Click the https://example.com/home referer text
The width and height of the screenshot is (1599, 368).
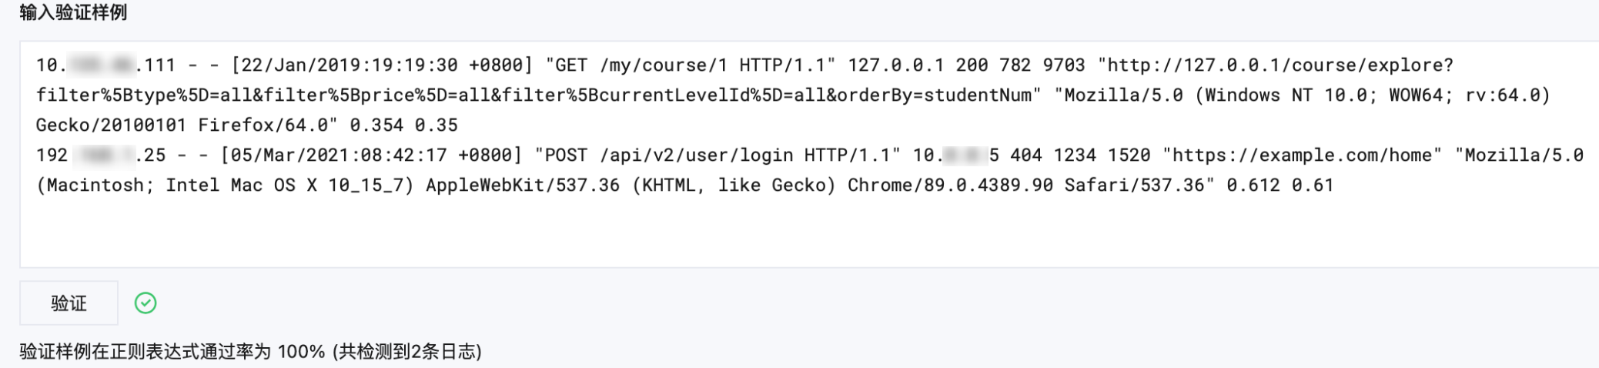(x=1301, y=156)
